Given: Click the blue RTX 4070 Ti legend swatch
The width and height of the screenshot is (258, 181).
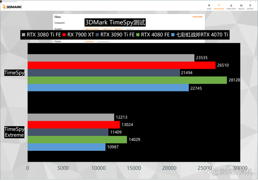Looking at the screenshot, I should 173,35.
